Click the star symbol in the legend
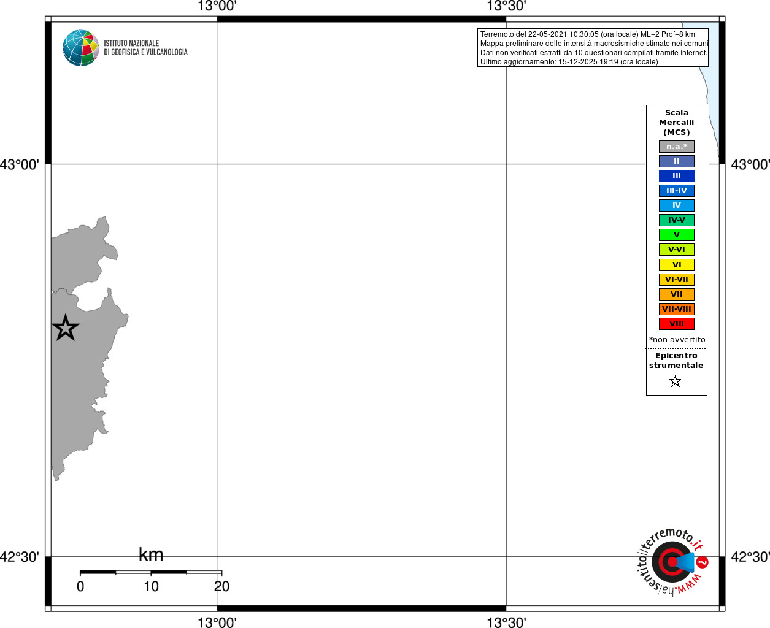 click(676, 381)
